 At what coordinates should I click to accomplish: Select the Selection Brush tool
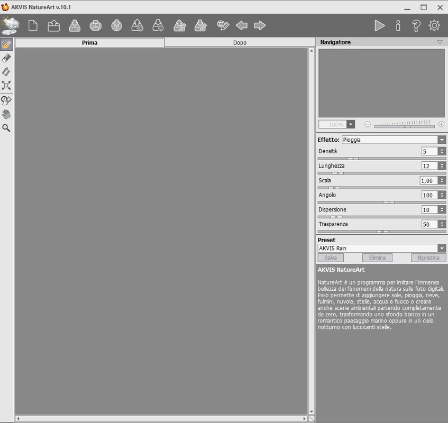tap(6, 44)
